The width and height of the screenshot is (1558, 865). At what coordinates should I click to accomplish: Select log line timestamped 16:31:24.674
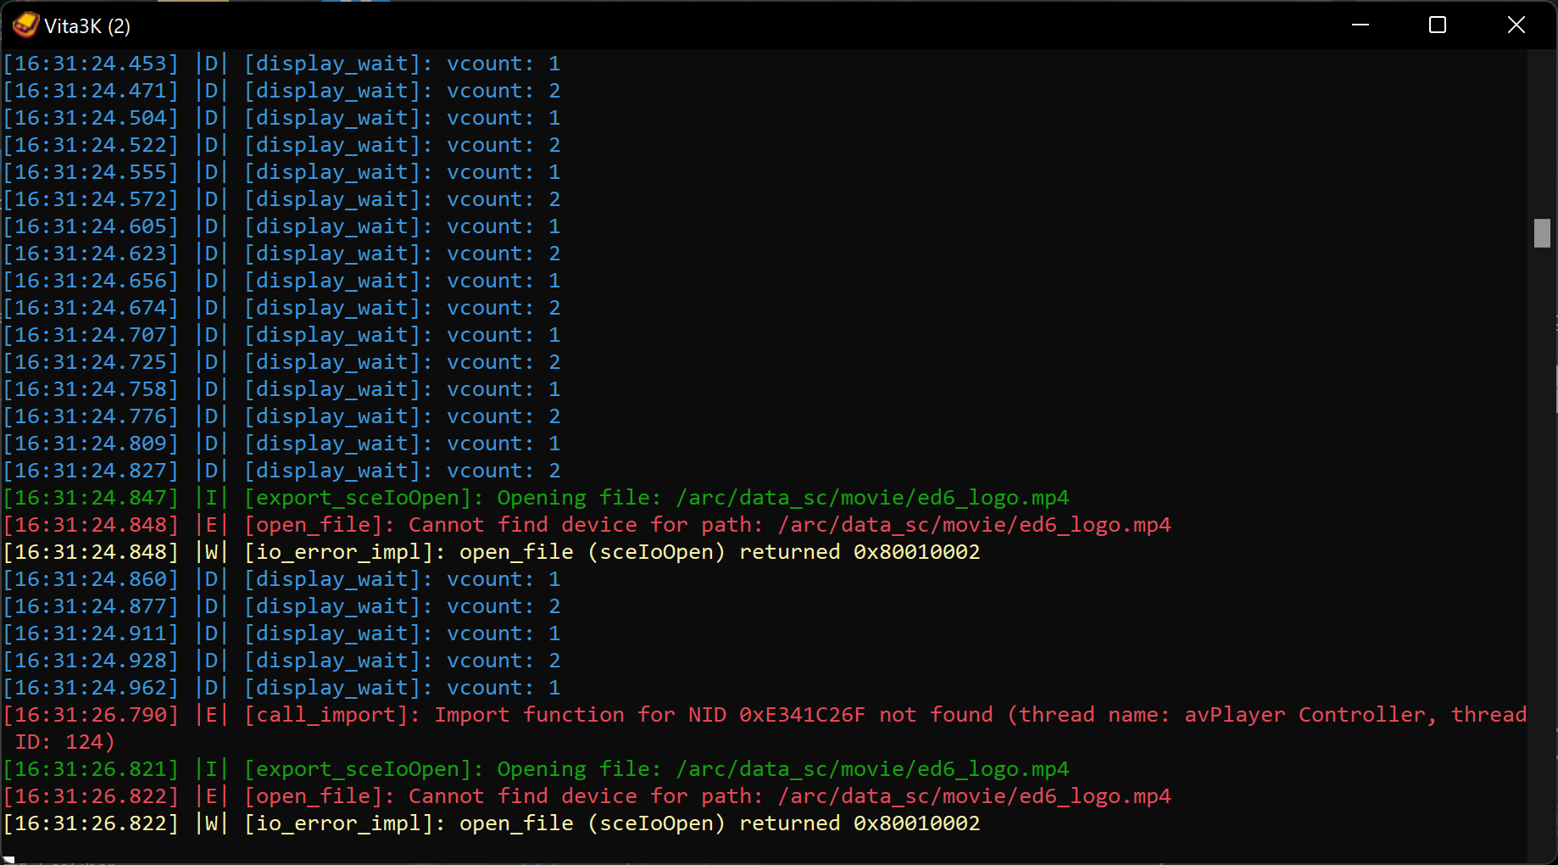point(282,308)
